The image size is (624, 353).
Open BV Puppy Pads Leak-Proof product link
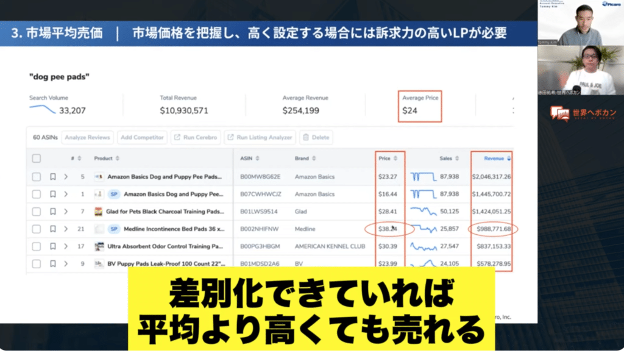click(166, 264)
